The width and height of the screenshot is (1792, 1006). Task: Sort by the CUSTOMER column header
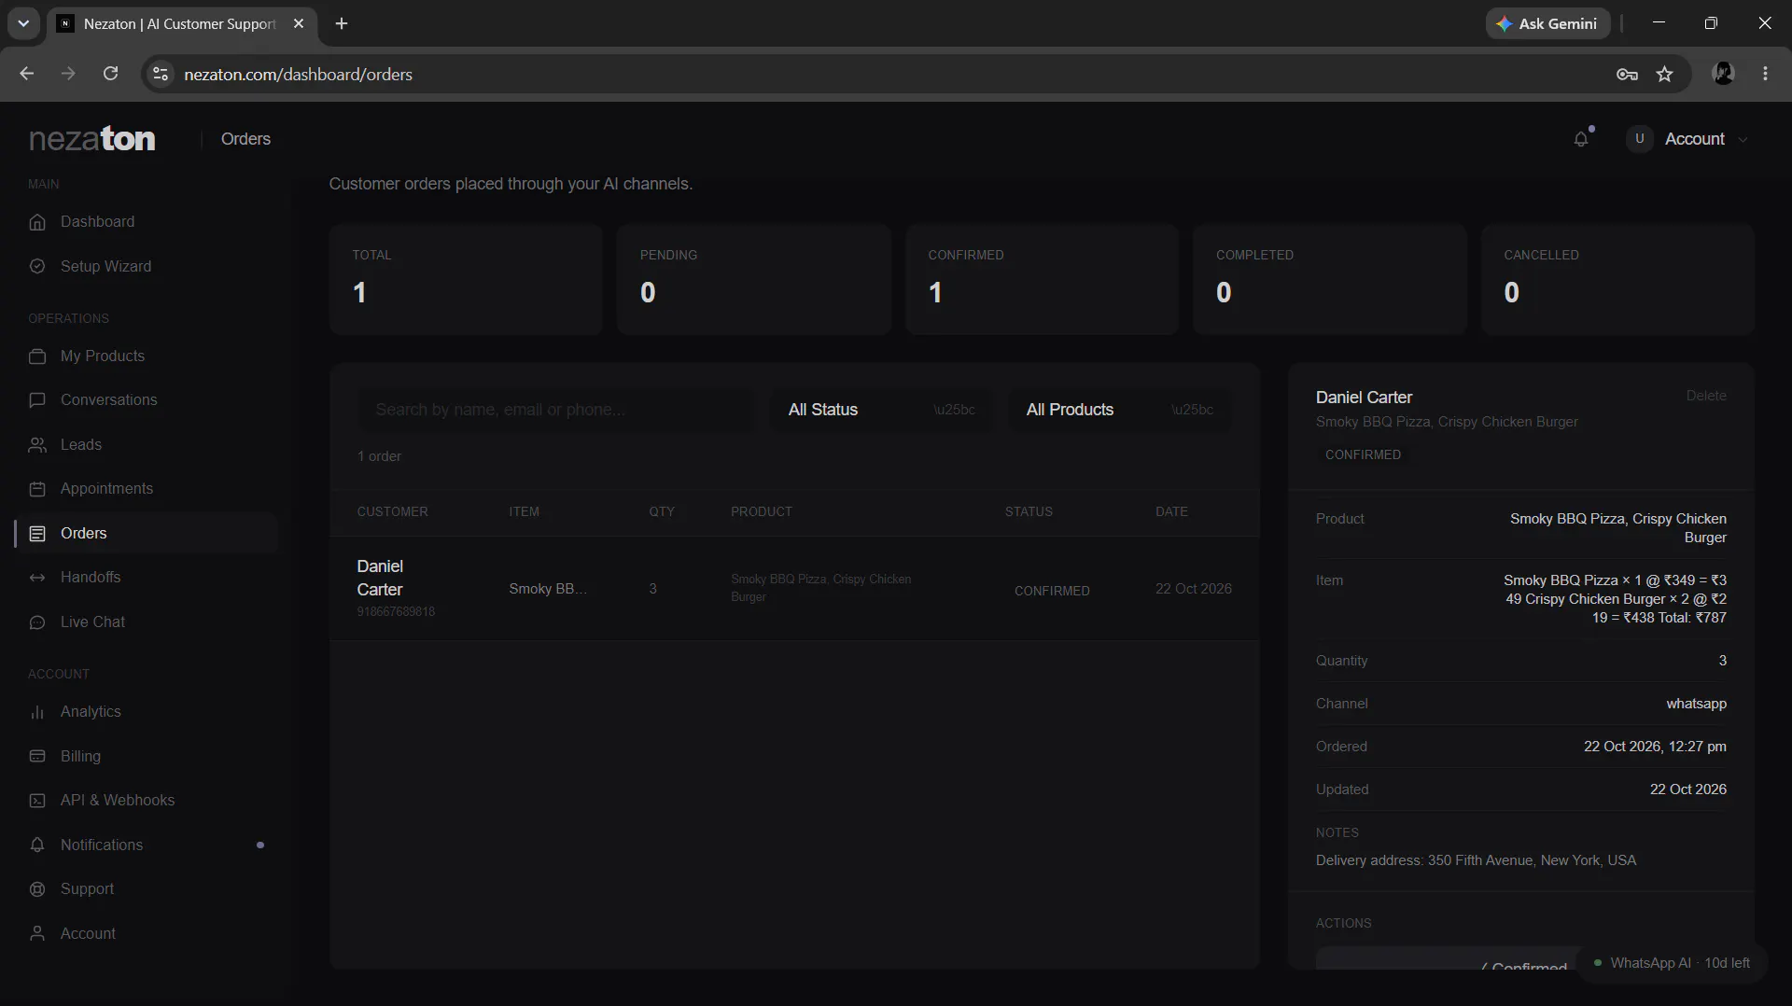pos(392,511)
